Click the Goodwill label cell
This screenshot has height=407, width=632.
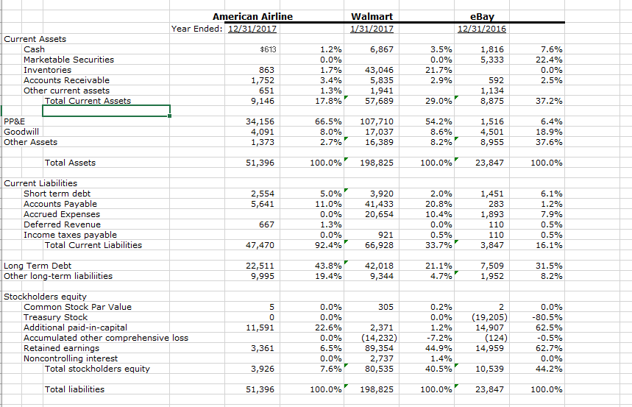click(21, 132)
